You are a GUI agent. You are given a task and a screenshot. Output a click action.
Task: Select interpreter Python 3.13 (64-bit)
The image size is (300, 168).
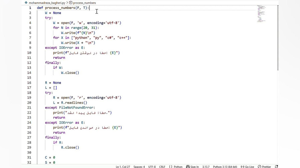[225, 167]
